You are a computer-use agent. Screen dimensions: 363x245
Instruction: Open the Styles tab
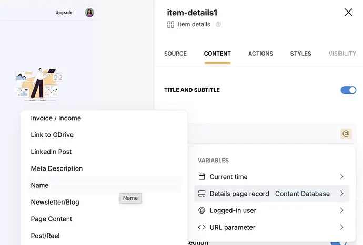(300, 54)
